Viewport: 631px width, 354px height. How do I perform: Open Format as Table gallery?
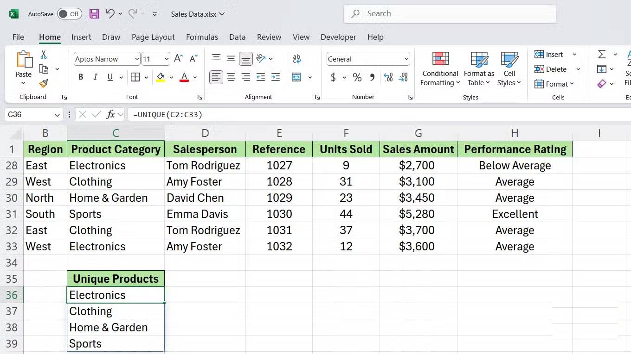pyautogui.click(x=478, y=68)
